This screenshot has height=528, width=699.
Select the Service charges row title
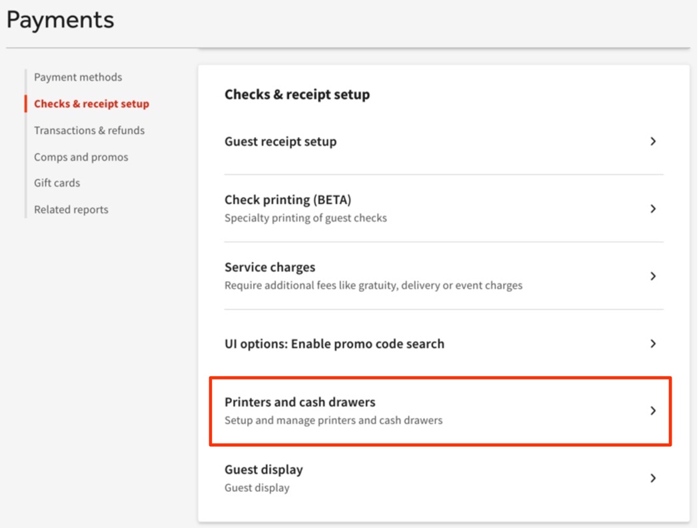270,267
